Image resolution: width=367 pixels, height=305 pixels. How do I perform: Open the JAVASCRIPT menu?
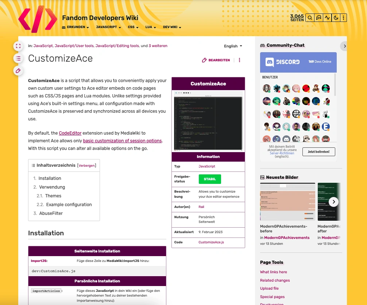(108, 27)
